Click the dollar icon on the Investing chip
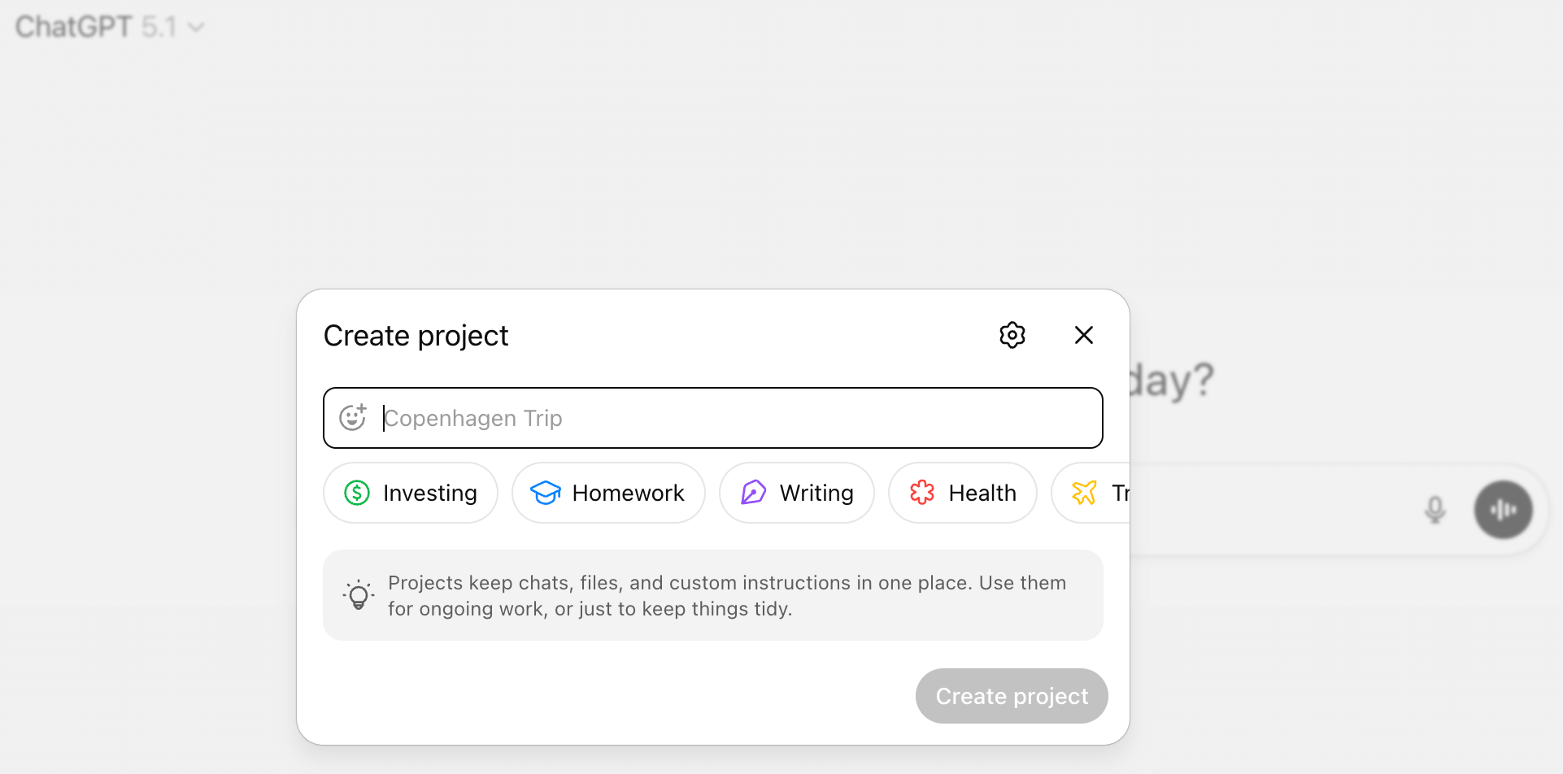Image resolution: width=1563 pixels, height=774 pixels. [x=355, y=493]
